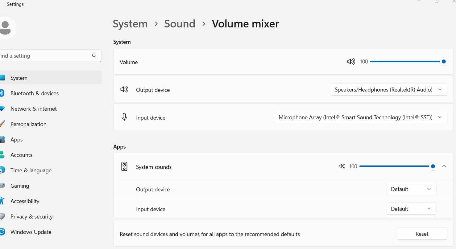This screenshot has width=456, height=249.
Task: Open Bluetooth & devices settings
Action: tap(34, 93)
